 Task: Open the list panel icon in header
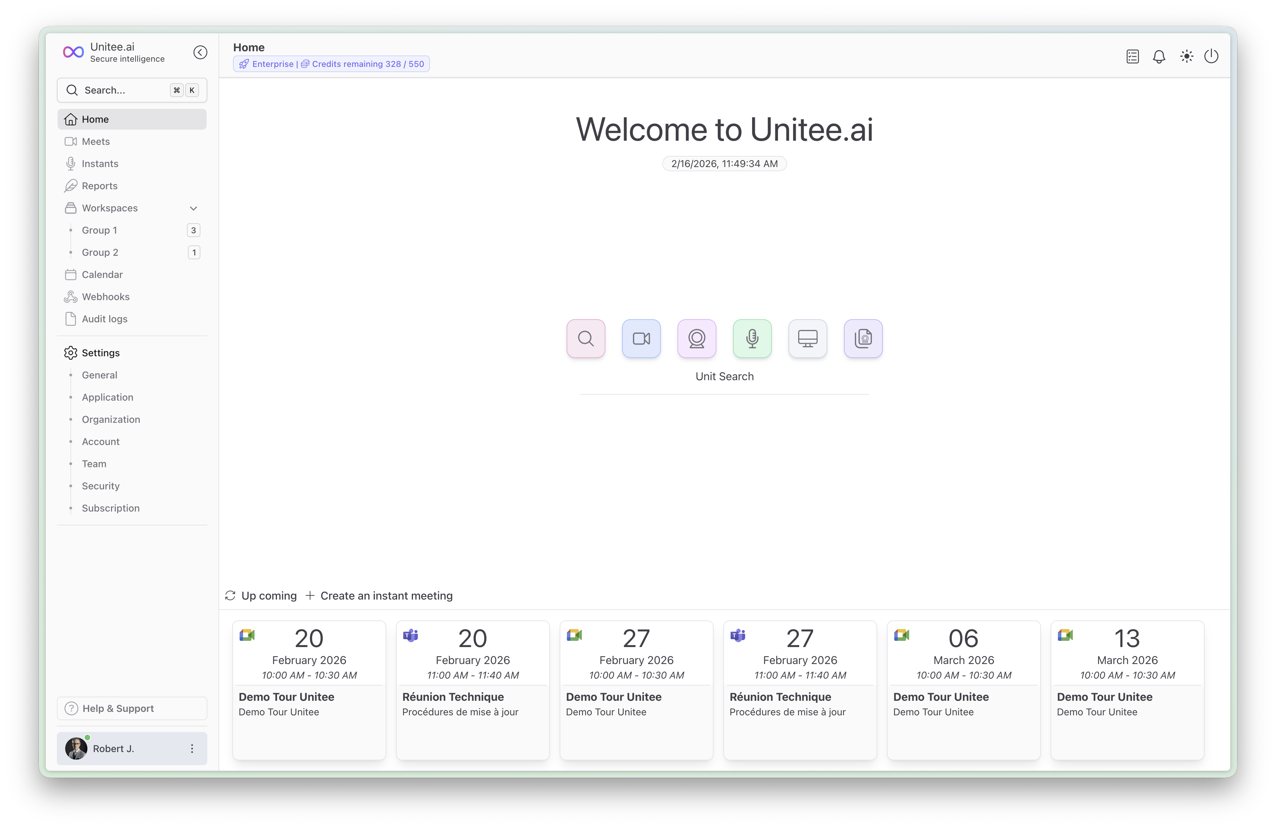pyautogui.click(x=1132, y=56)
